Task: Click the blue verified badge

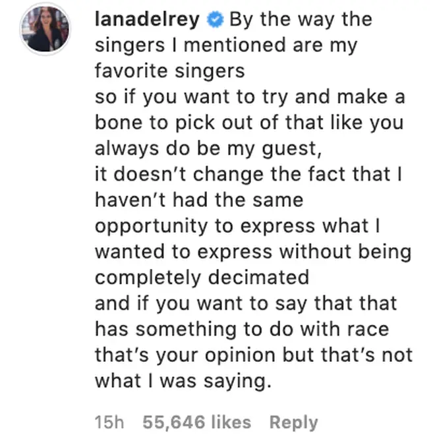Action: (x=215, y=20)
